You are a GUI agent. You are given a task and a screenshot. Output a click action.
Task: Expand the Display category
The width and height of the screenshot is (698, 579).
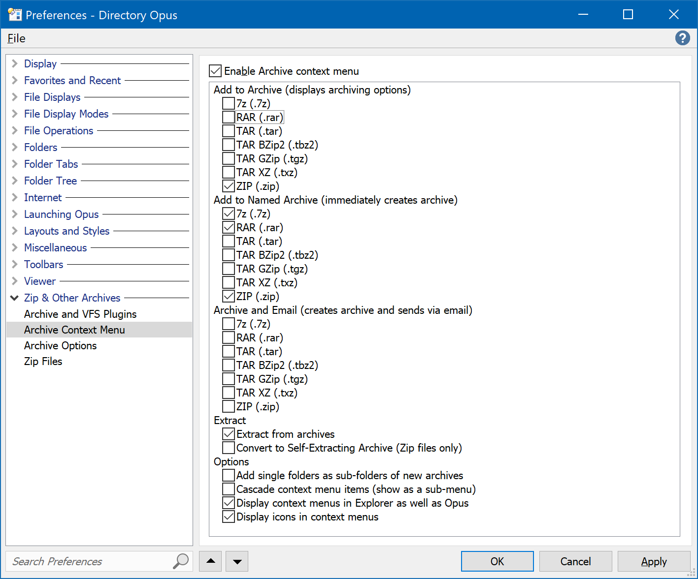14,63
